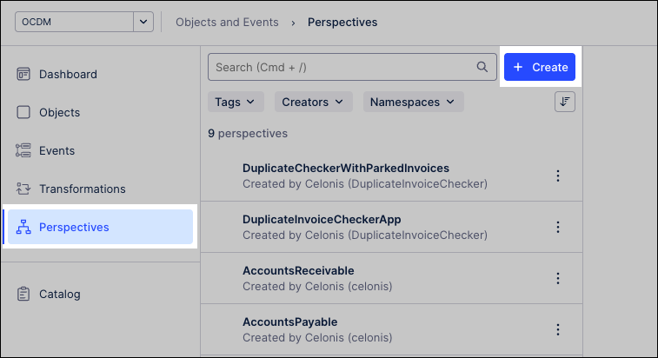Open the Namespaces filter dropdown
This screenshot has width=658, height=358.
[x=413, y=102]
